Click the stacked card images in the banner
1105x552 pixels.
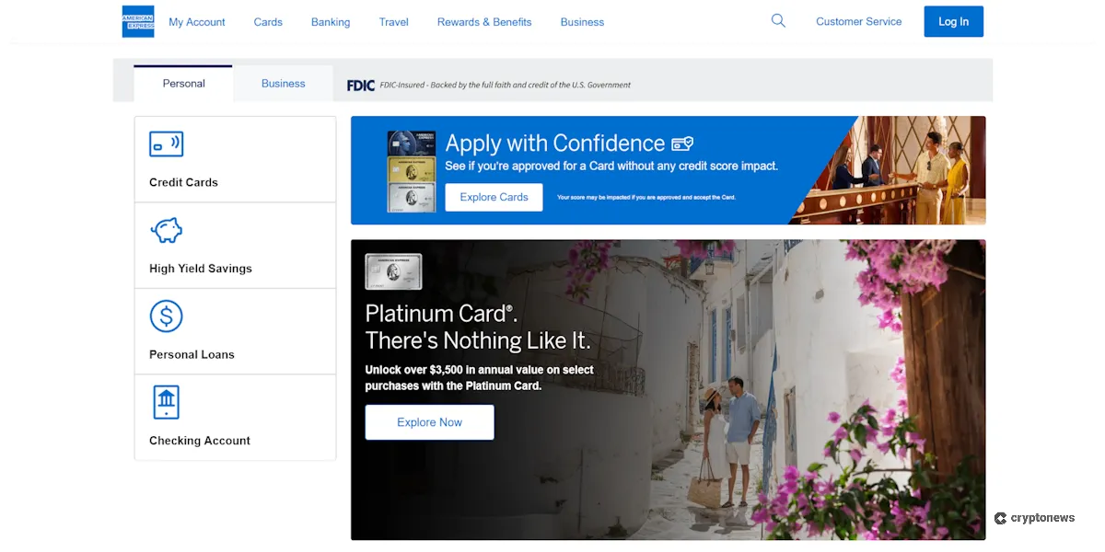(x=412, y=170)
